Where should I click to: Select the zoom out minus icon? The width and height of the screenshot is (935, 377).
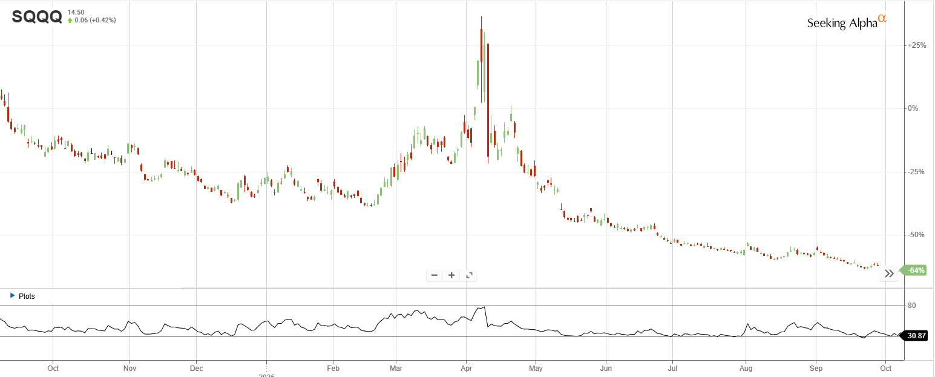pos(434,275)
